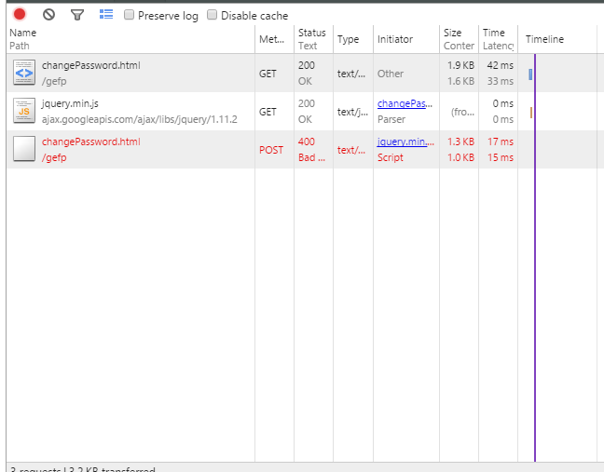Open the changePassword initiator link for jquery.min.js

click(x=405, y=103)
